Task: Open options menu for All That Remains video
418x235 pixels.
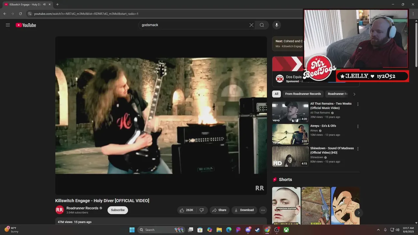Action: point(358,104)
